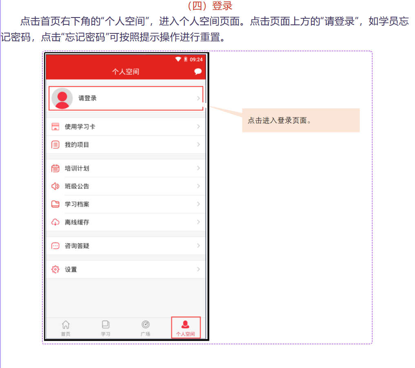The width and height of the screenshot is (415, 368).
Task: Tap the red user avatar icon
Action: [62, 98]
